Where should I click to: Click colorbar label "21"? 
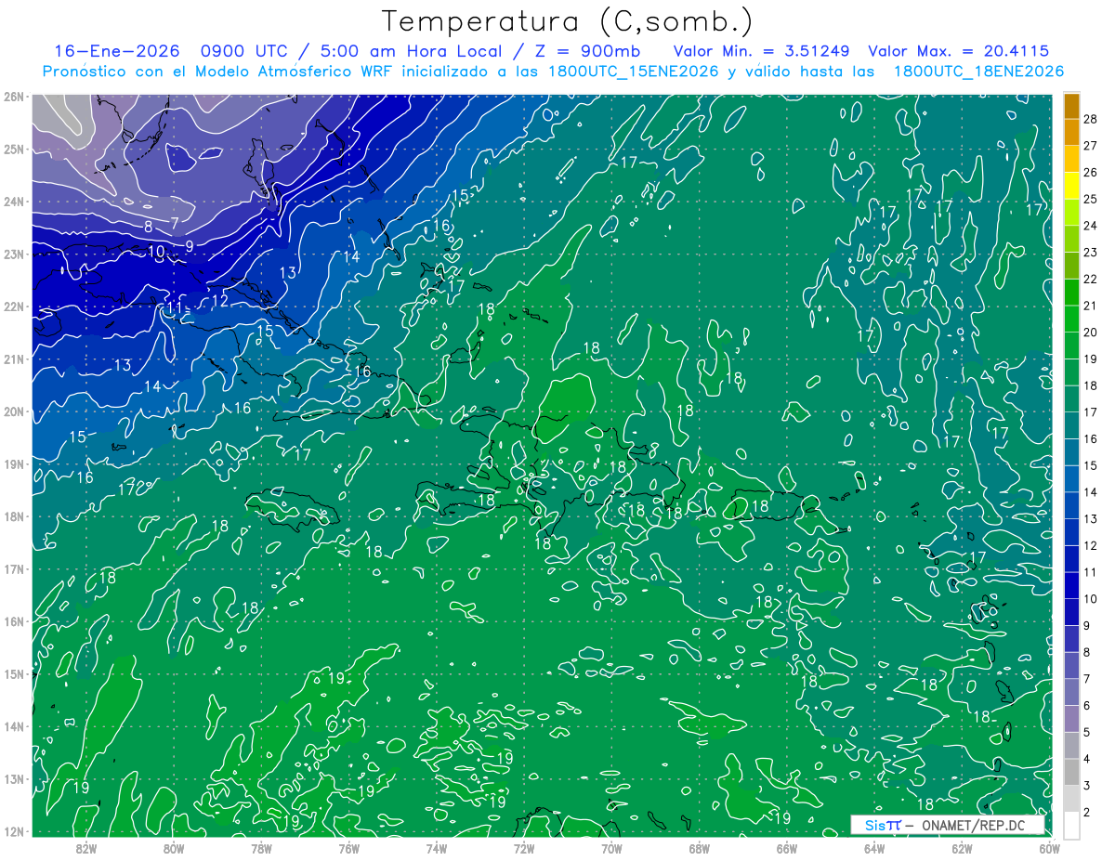pyautogui.click(x=1091, y=306)
